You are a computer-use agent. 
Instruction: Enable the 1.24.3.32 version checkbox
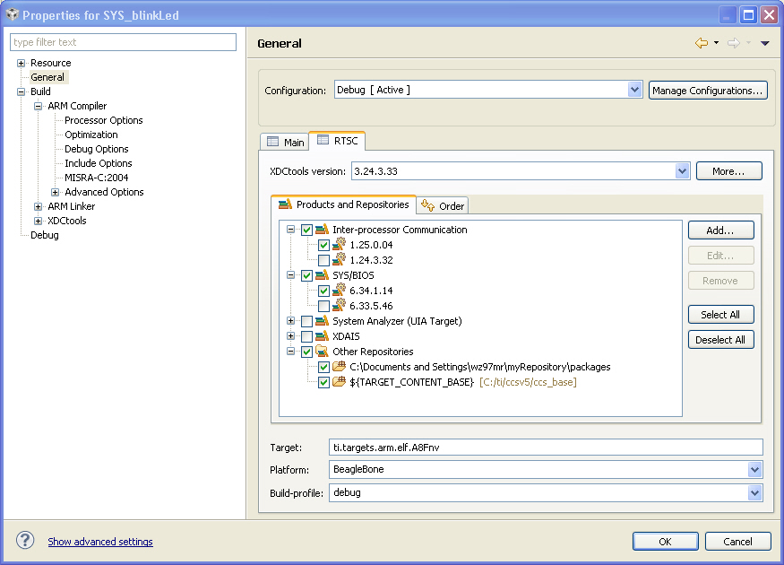pyautogui.click(x=323, y=260)
